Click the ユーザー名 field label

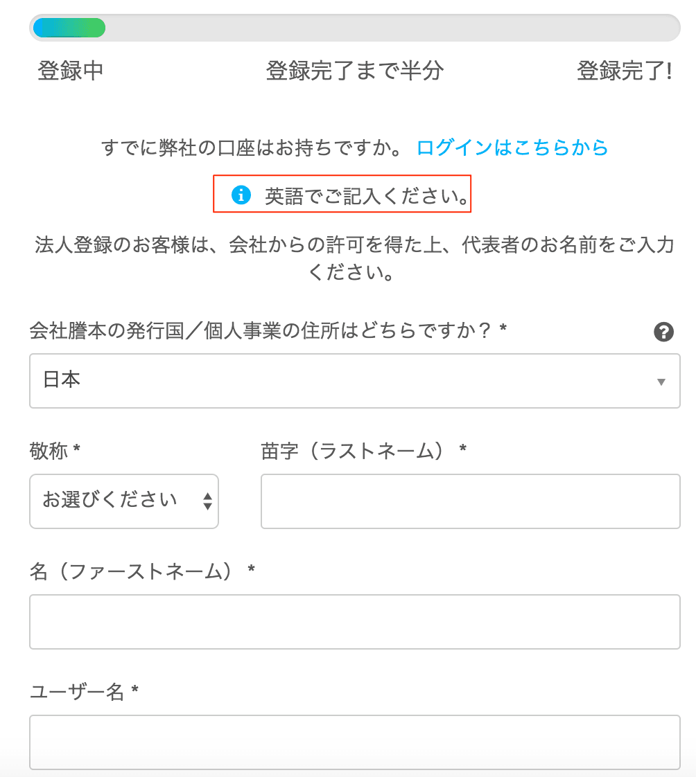coord(77,691)
